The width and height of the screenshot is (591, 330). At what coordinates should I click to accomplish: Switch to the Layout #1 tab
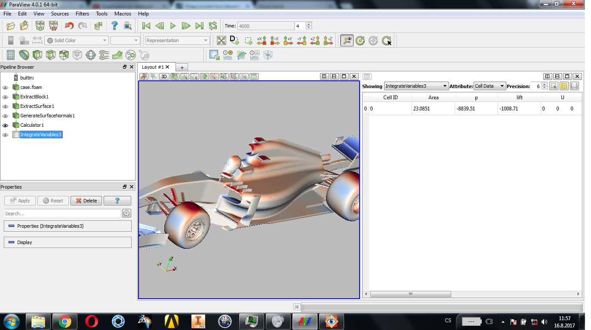coord(153,67)
